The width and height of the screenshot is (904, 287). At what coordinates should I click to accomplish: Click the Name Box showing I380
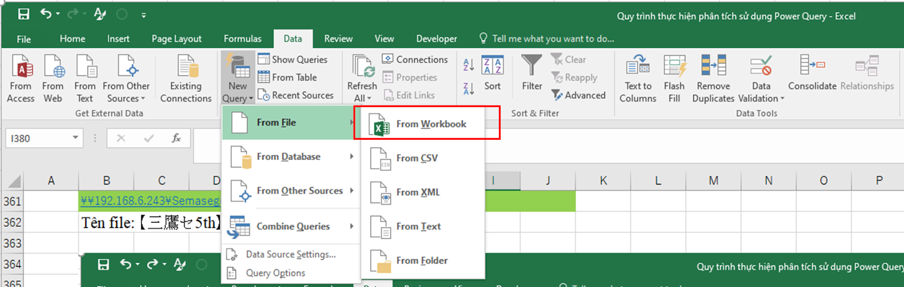click(37, 138)
